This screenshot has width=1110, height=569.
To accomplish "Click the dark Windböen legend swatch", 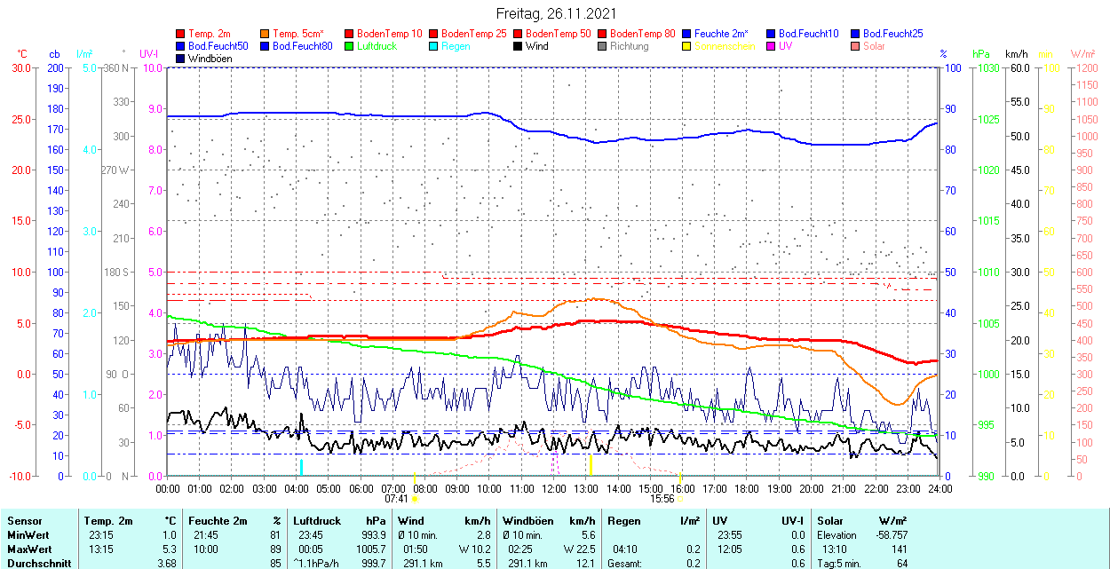I will coord(181,59).
